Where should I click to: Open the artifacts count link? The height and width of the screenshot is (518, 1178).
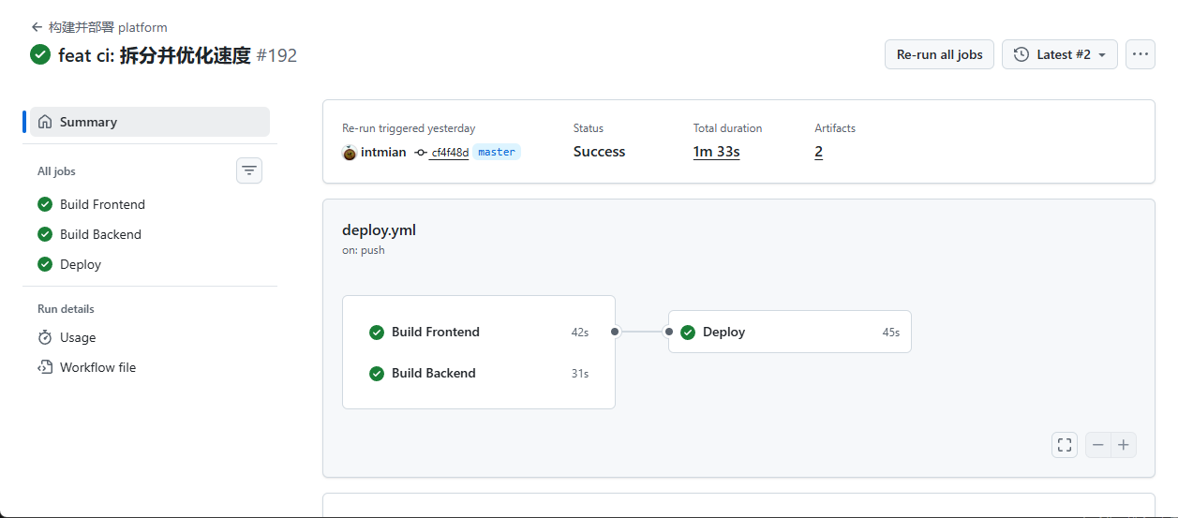pyautogui.click(x=818, y=152)
